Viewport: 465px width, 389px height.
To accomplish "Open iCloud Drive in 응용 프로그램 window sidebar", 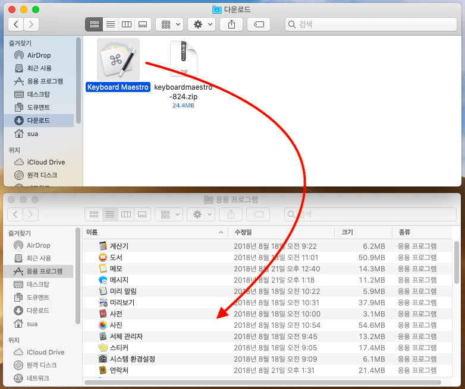I will point(38,352).
